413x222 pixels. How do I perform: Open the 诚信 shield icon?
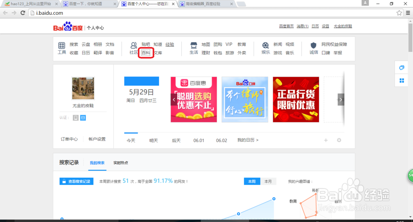point(313,45)
